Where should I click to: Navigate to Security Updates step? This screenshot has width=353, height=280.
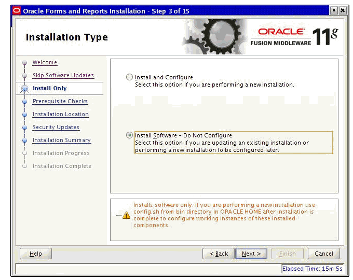56,127
